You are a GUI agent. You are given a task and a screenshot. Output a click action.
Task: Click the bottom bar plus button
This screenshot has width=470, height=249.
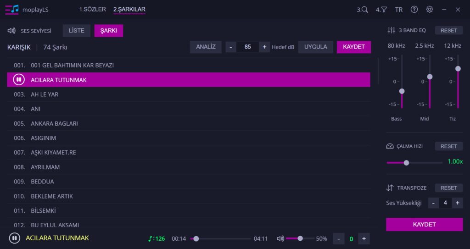click(x=364, y=239)
